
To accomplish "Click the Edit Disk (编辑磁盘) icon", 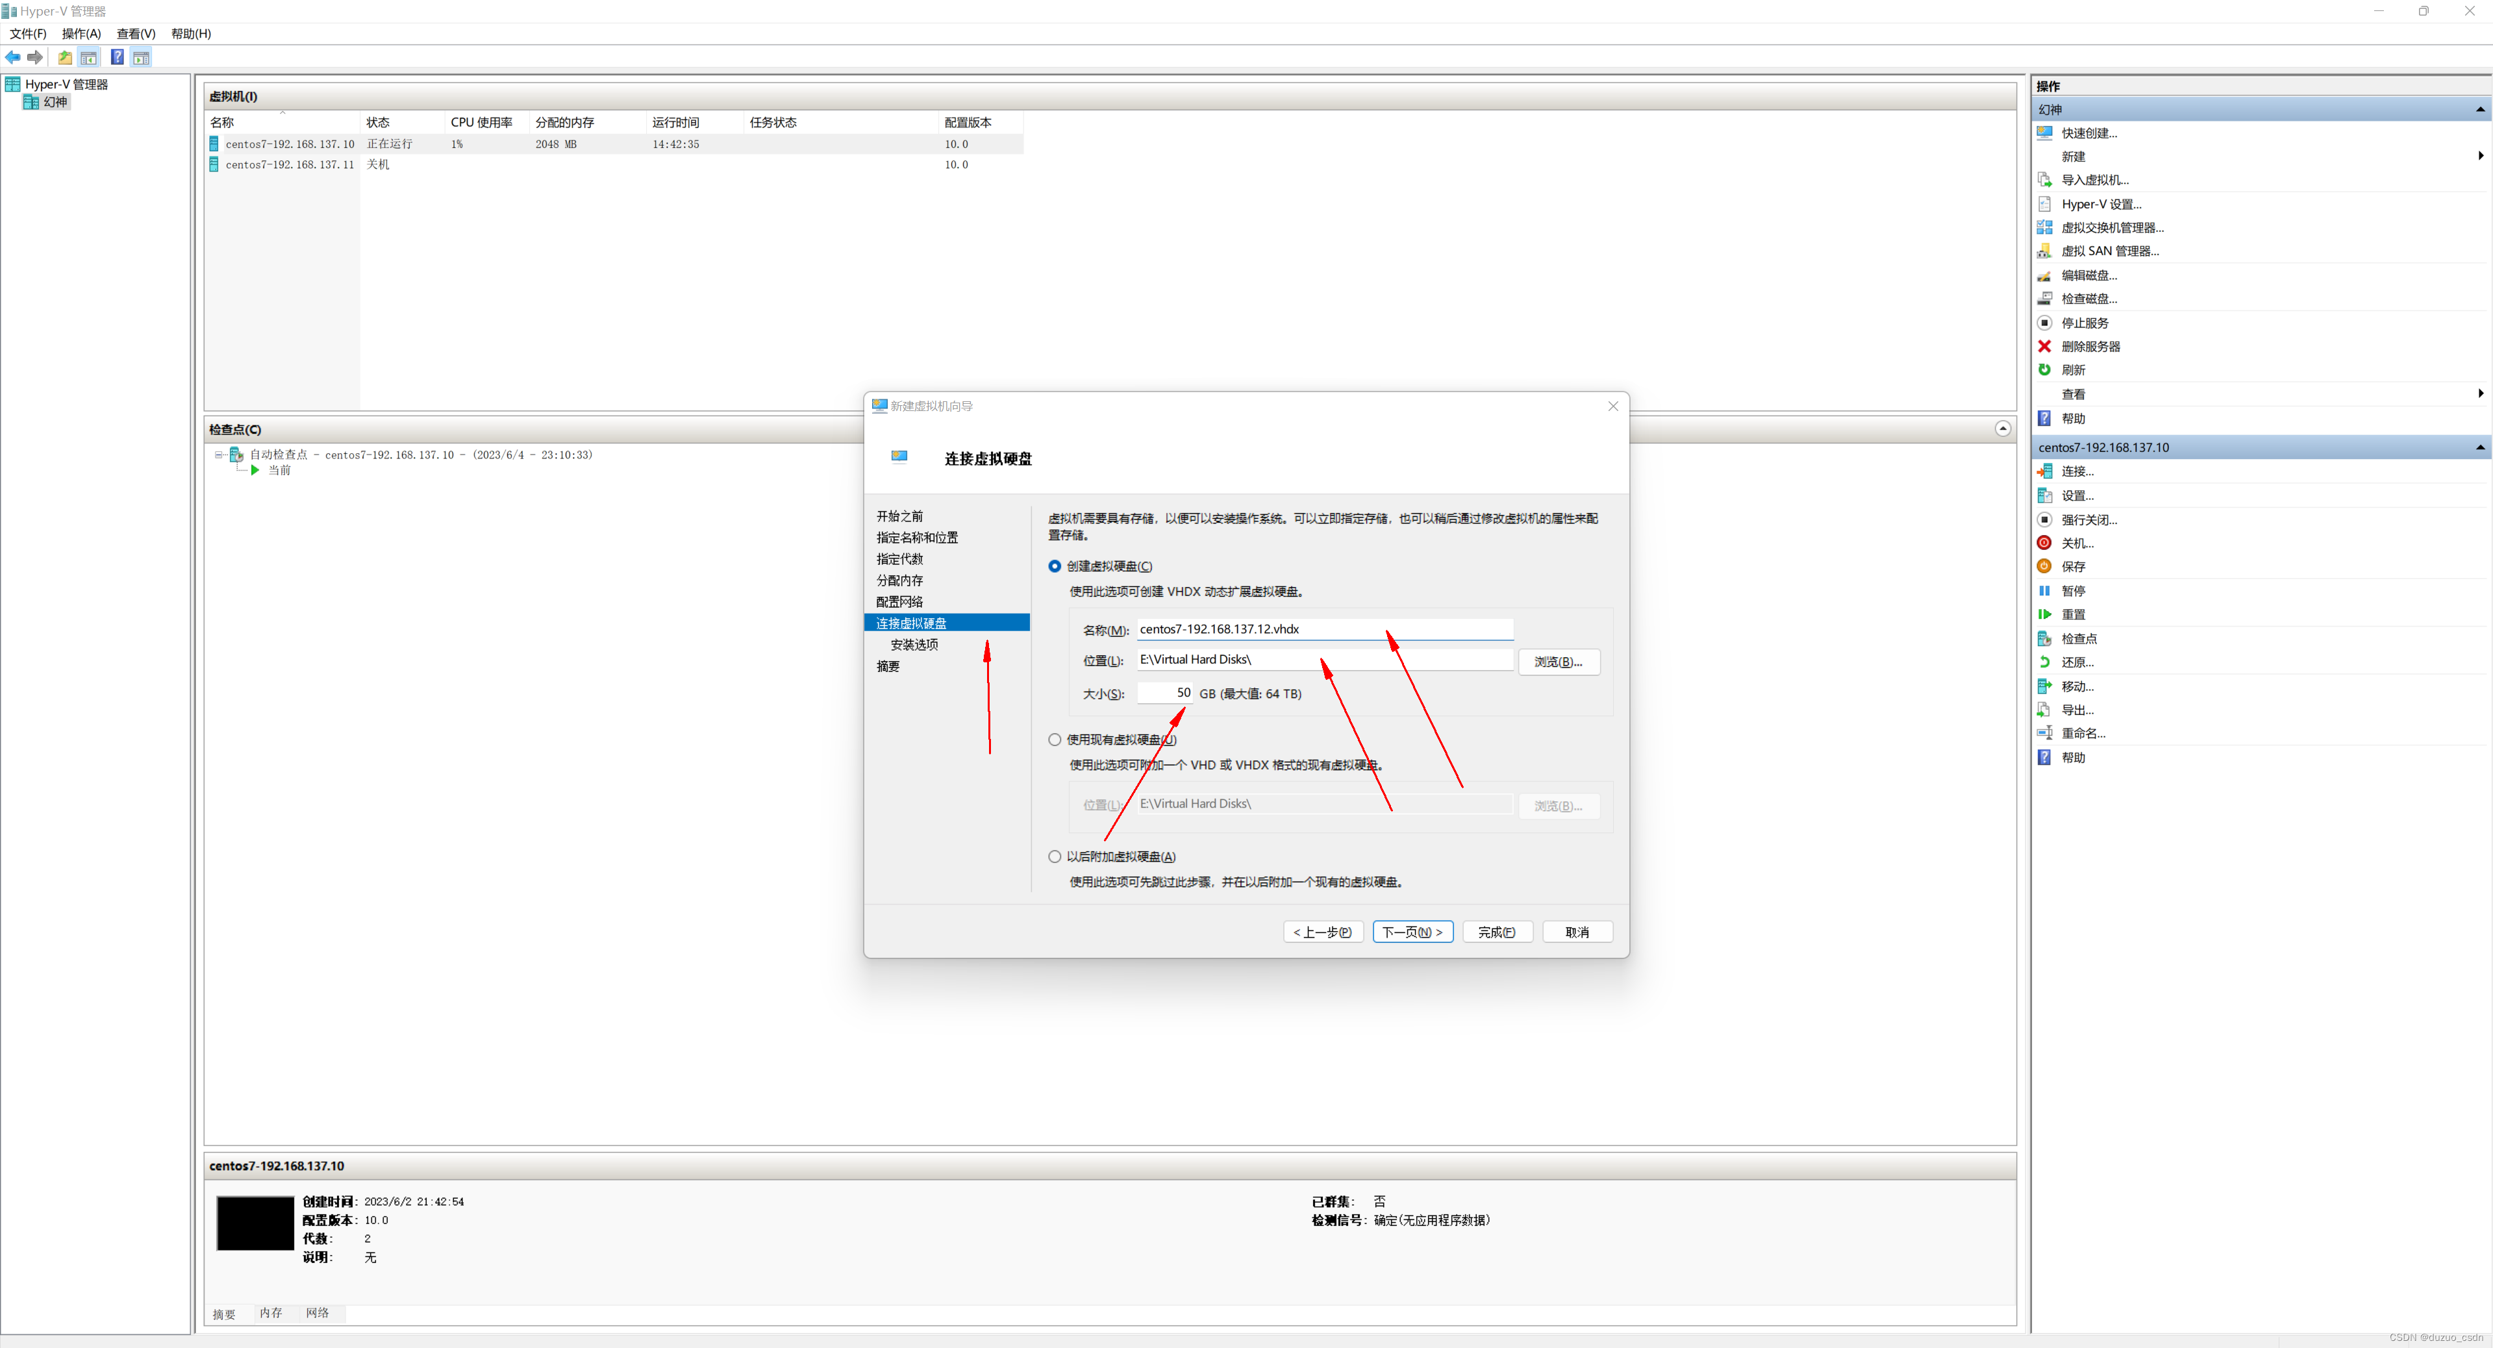I will [x=2045, y=276].
